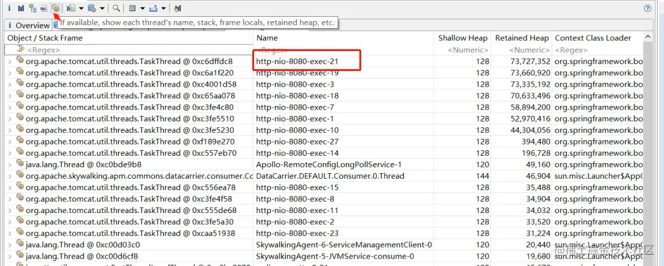This screenshot has height=266, width=664.
Task: Click the help question mark icon
Action: tap(647, 8)
